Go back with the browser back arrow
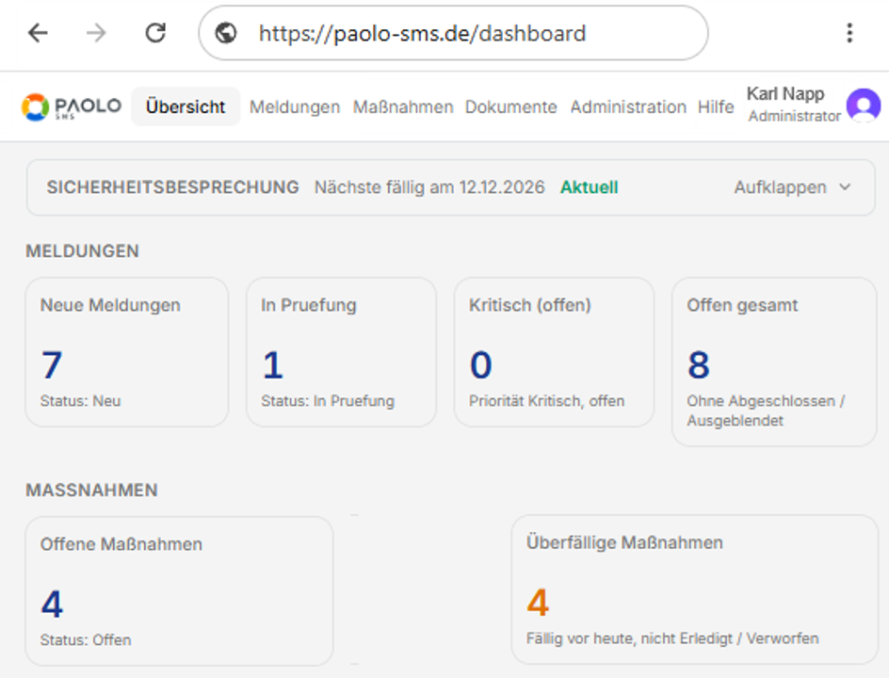The width and height of the screenshot is (889, 678). click(x=38, y=33)
